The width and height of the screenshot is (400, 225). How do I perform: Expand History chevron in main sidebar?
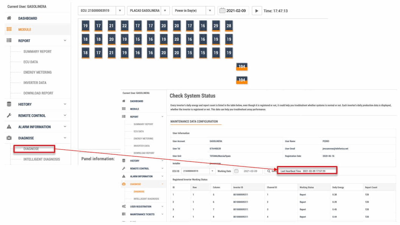(65, 104)
